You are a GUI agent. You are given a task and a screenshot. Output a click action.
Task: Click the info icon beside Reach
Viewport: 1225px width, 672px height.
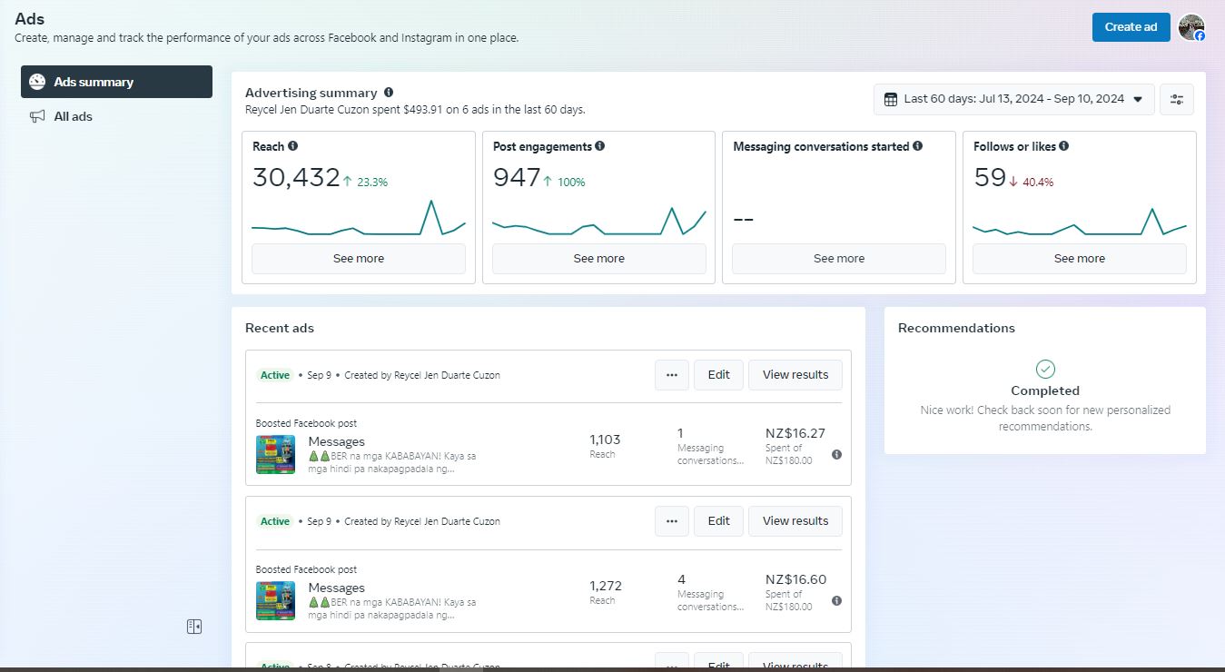[x=292, y=146]
